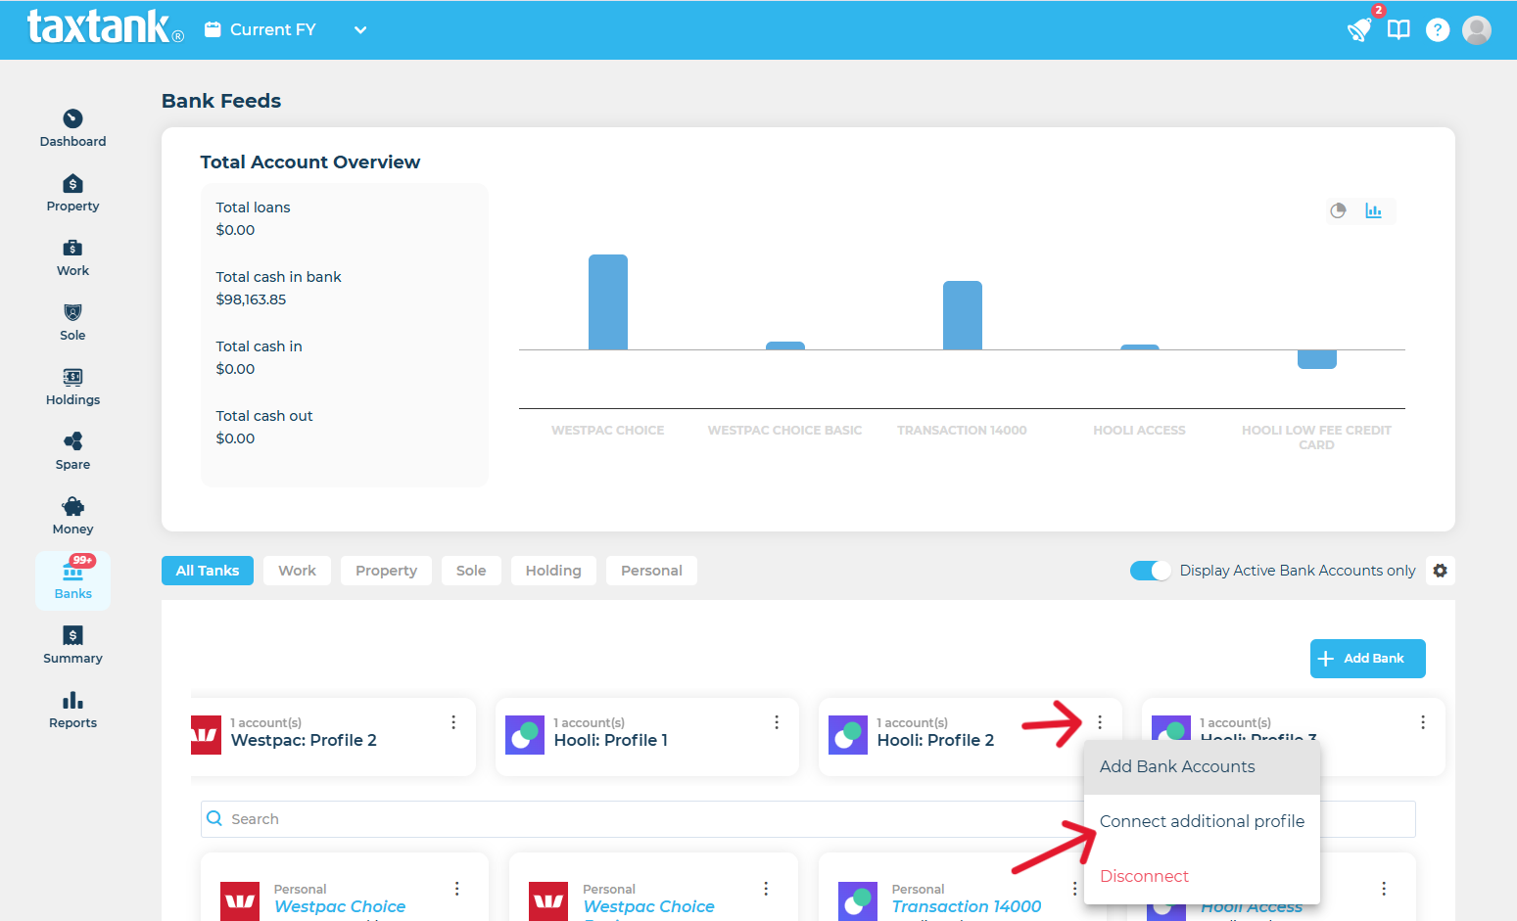Viewport: 1517px width, 921px height.
Task: Expand the Current FY period dropdown
Action: [359, 29]
